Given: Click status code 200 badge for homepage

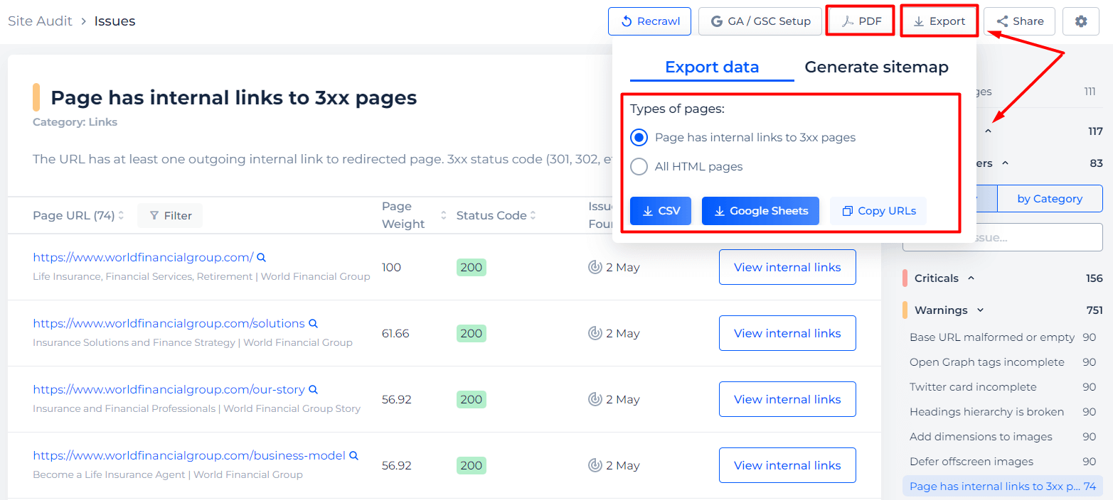Looking at the screenshot, I should 471,268.
